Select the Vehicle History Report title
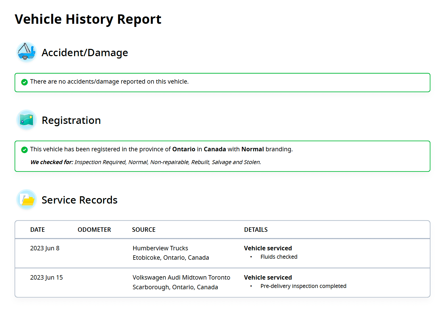The image size is (445, 312). click(x=88, y=19)
